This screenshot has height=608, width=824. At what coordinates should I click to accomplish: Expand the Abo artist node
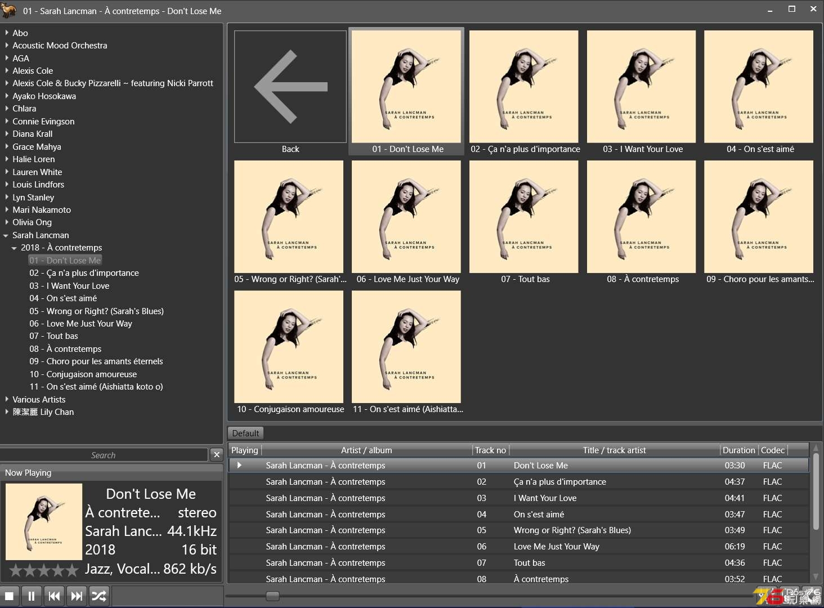pos(6,33)
